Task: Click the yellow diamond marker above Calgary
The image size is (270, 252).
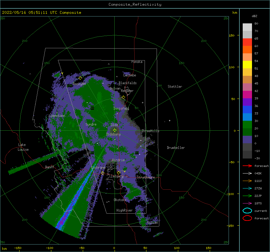Action: (x=118, y=173)
